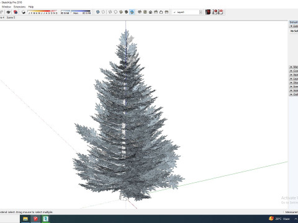Set the camera to Back view
The width and height of the screenshot is (298, 223).
pyautogui.click(x=161, y=12)
